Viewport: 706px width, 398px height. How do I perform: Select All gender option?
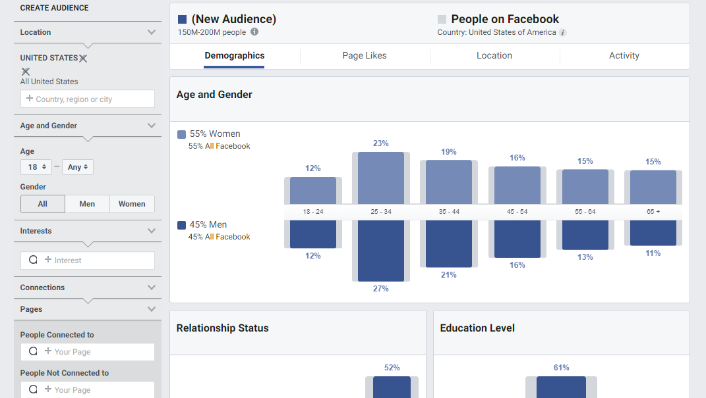tap(43, 204)
